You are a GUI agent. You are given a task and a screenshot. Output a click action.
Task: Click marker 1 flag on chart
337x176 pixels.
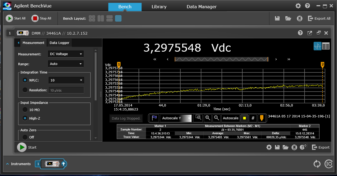coord(119,65)
